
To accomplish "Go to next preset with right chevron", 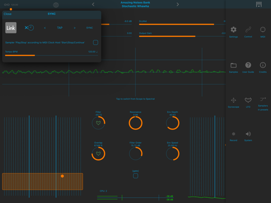I will (x=178, y=4).
